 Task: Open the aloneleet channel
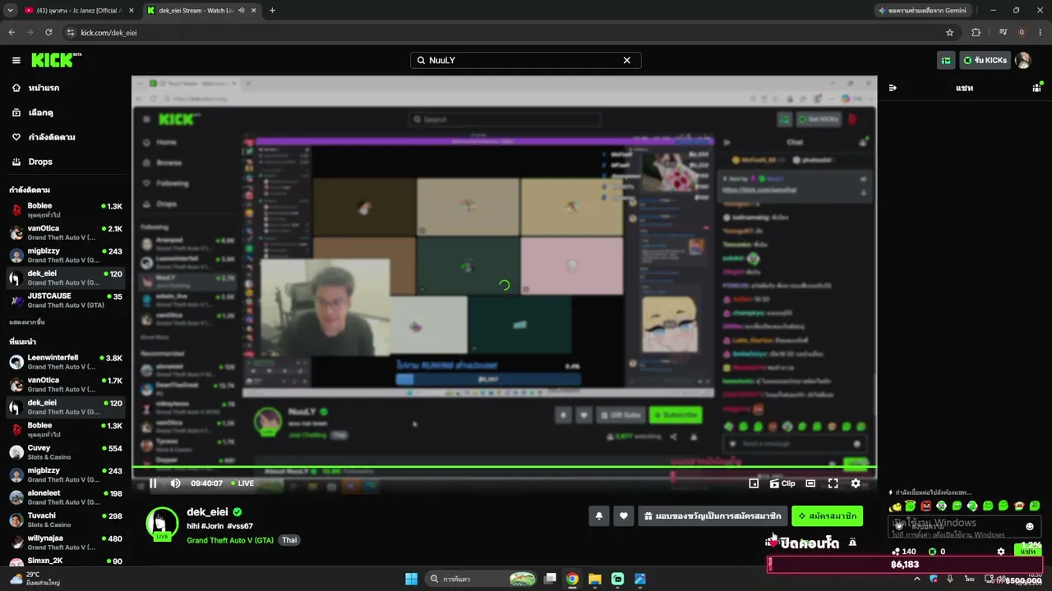66,497
